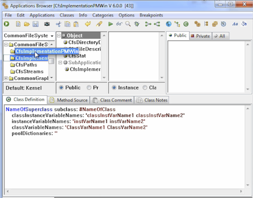Select the highlighted CfsImplement tree row
This screenshot has height=198, width=253.
(x=29, y=58)
